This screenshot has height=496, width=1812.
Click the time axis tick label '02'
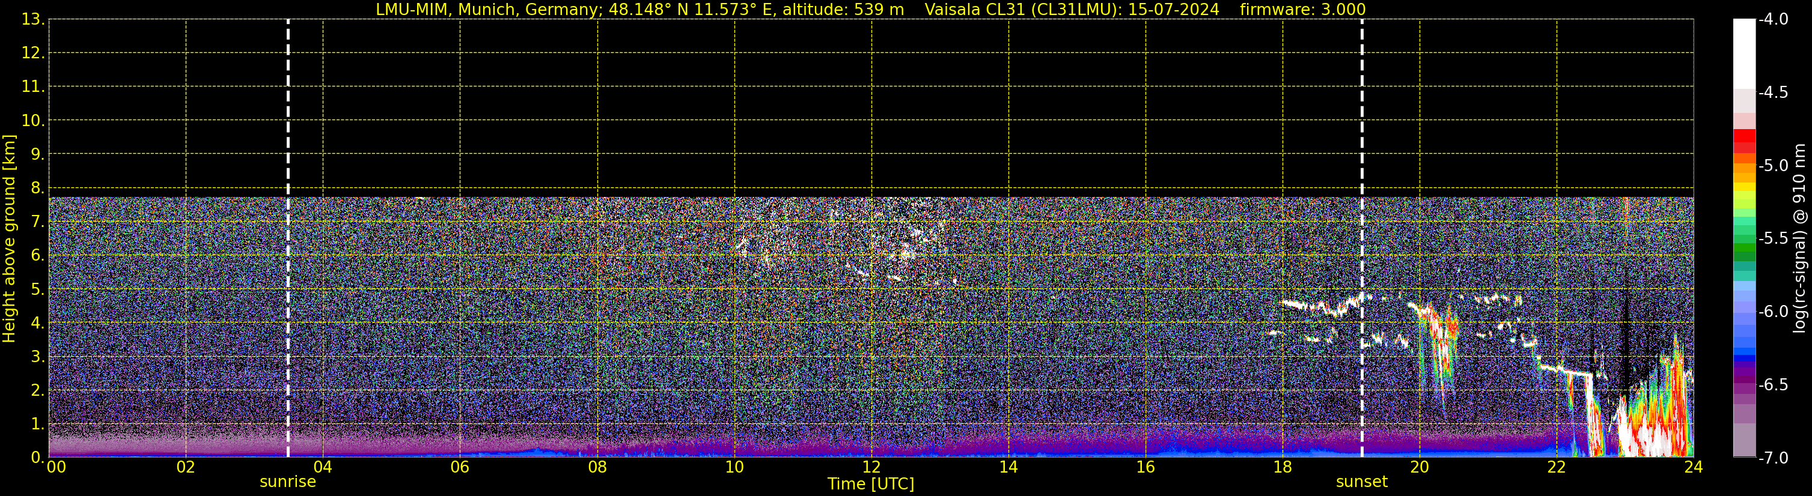point(185,467)
